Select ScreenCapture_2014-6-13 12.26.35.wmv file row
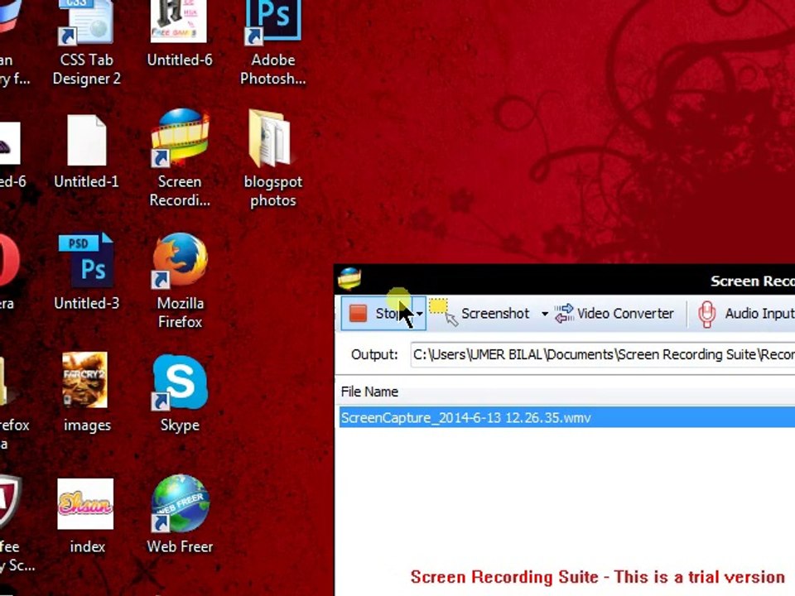 coord(566,417)
